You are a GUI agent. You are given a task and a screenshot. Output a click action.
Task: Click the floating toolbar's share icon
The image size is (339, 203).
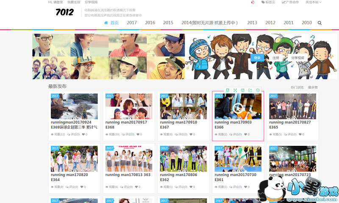(x=250, y=90)
